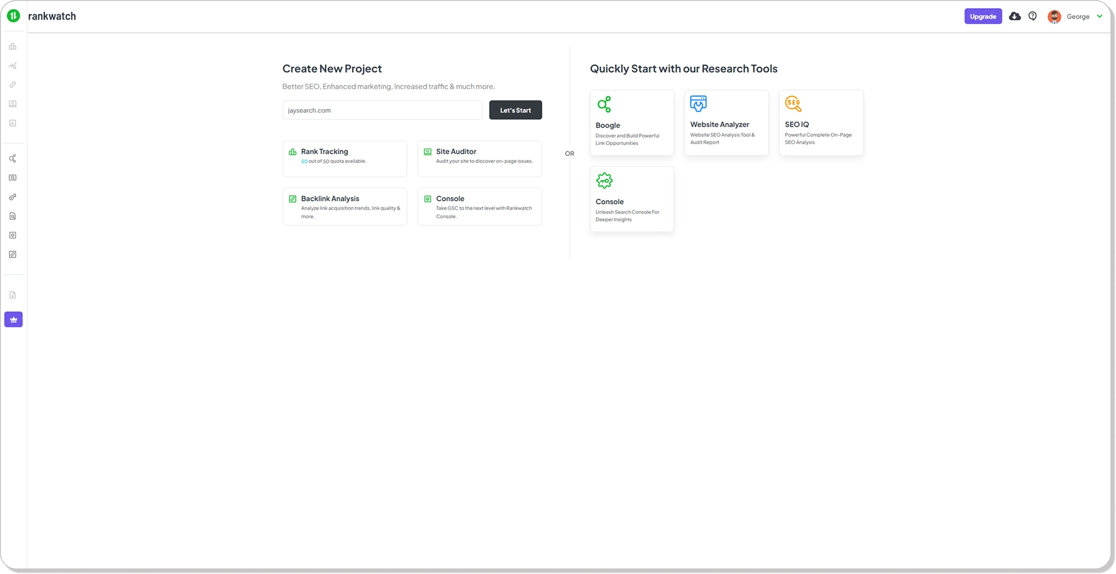This screenshot has width=1116, height=574.
Task: Click the "50 out of 50 quota available" text
Action: (x=333, y=161)
